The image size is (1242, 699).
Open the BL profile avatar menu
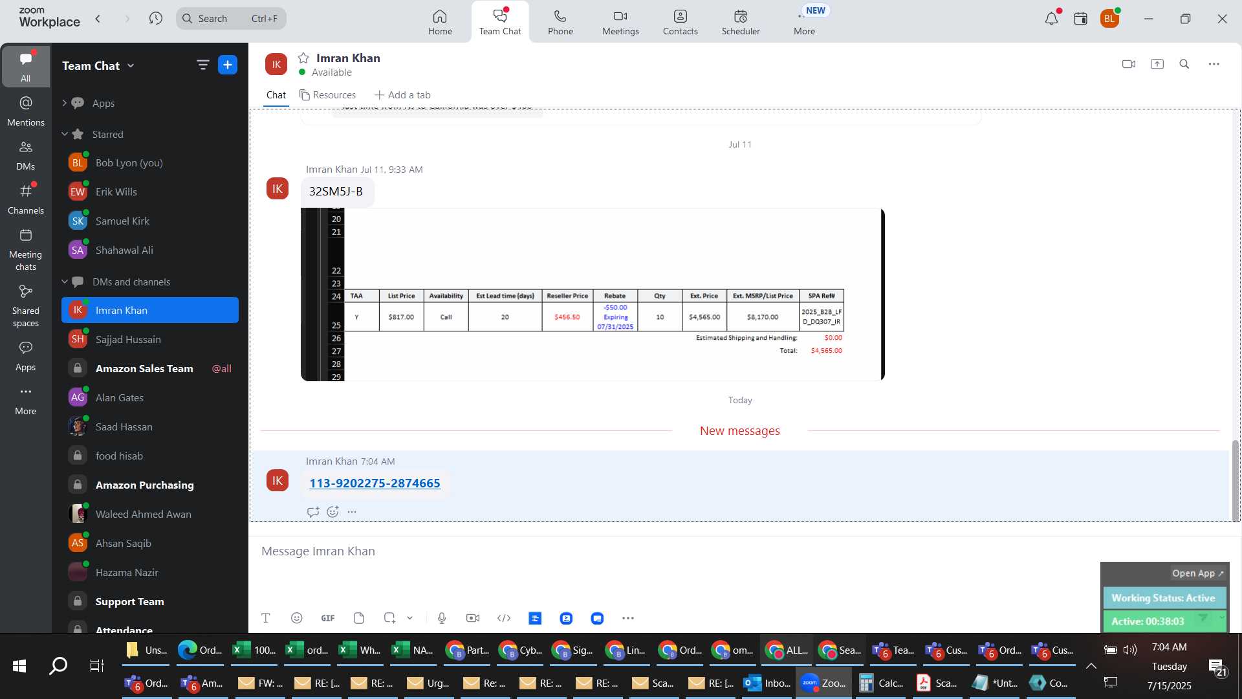1109,19
